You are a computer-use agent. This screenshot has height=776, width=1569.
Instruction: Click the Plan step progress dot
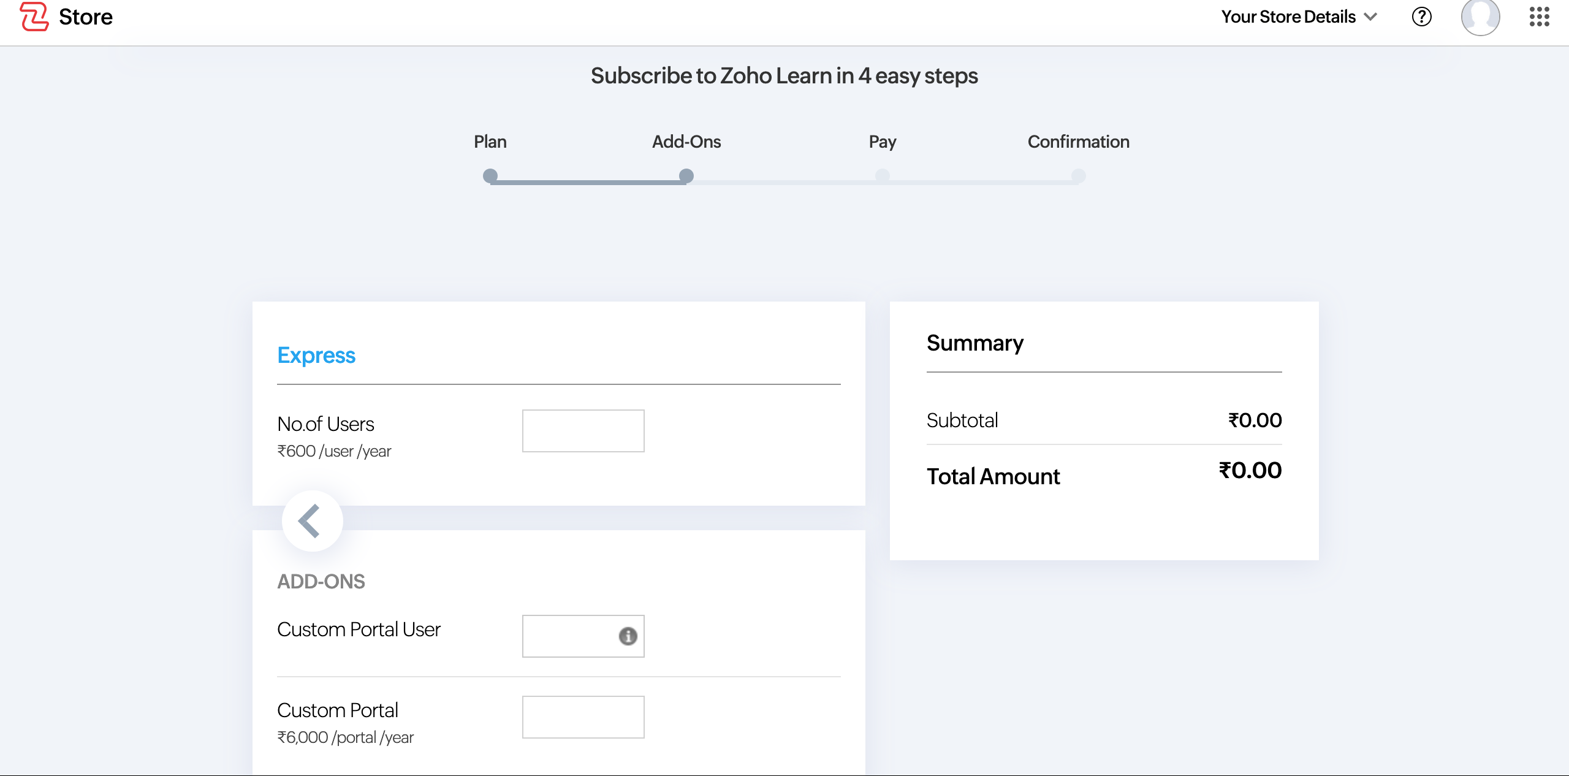click(490, 176)
